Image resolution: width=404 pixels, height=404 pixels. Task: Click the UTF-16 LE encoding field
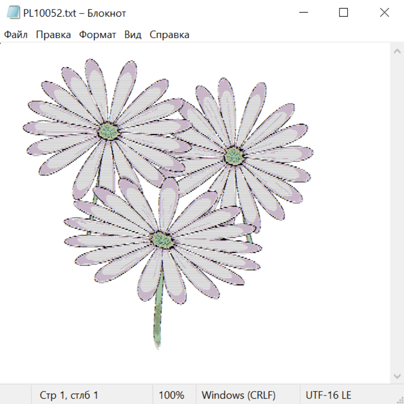(x=328, y=395)
